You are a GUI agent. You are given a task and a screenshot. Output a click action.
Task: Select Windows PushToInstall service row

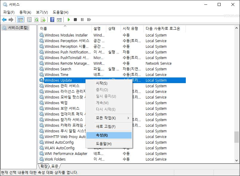(112, 58)
